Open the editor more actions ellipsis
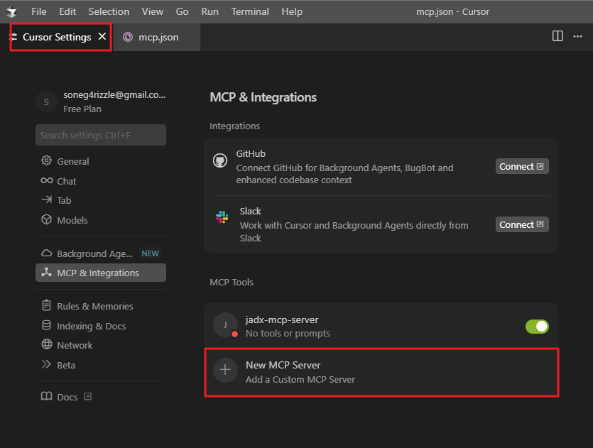The width and height of the screenshot is (593, 448). click(577, 36)
